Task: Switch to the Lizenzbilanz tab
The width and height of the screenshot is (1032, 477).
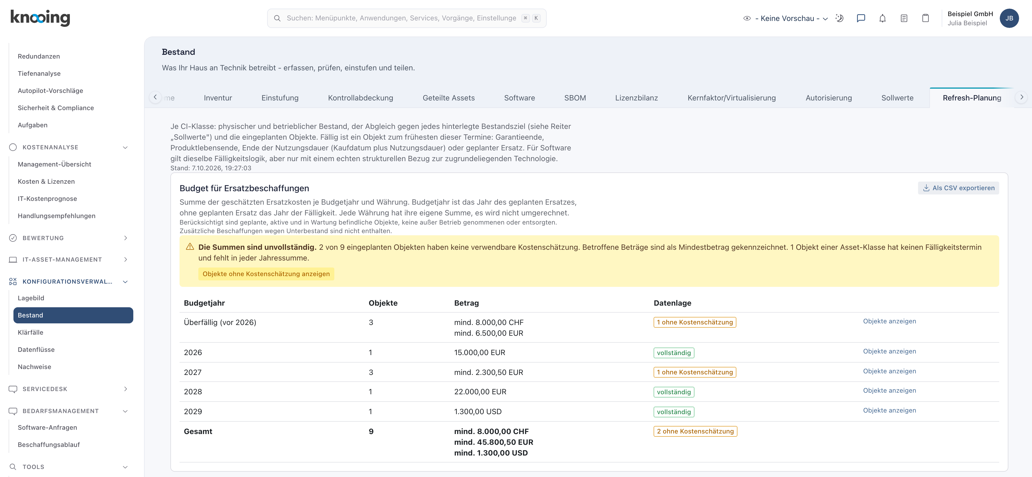Action: tap(637, 98)
